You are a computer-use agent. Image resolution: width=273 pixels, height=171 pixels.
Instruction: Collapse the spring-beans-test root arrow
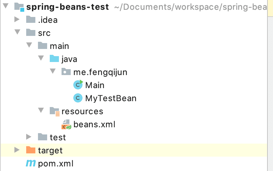(x=5, y=7)
